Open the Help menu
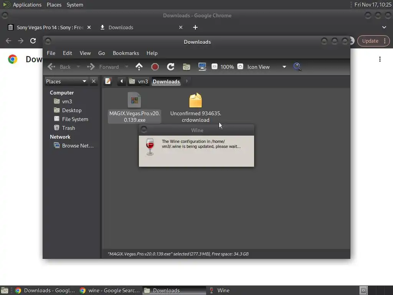Viewport: 393px width, 295px height. 152,53
